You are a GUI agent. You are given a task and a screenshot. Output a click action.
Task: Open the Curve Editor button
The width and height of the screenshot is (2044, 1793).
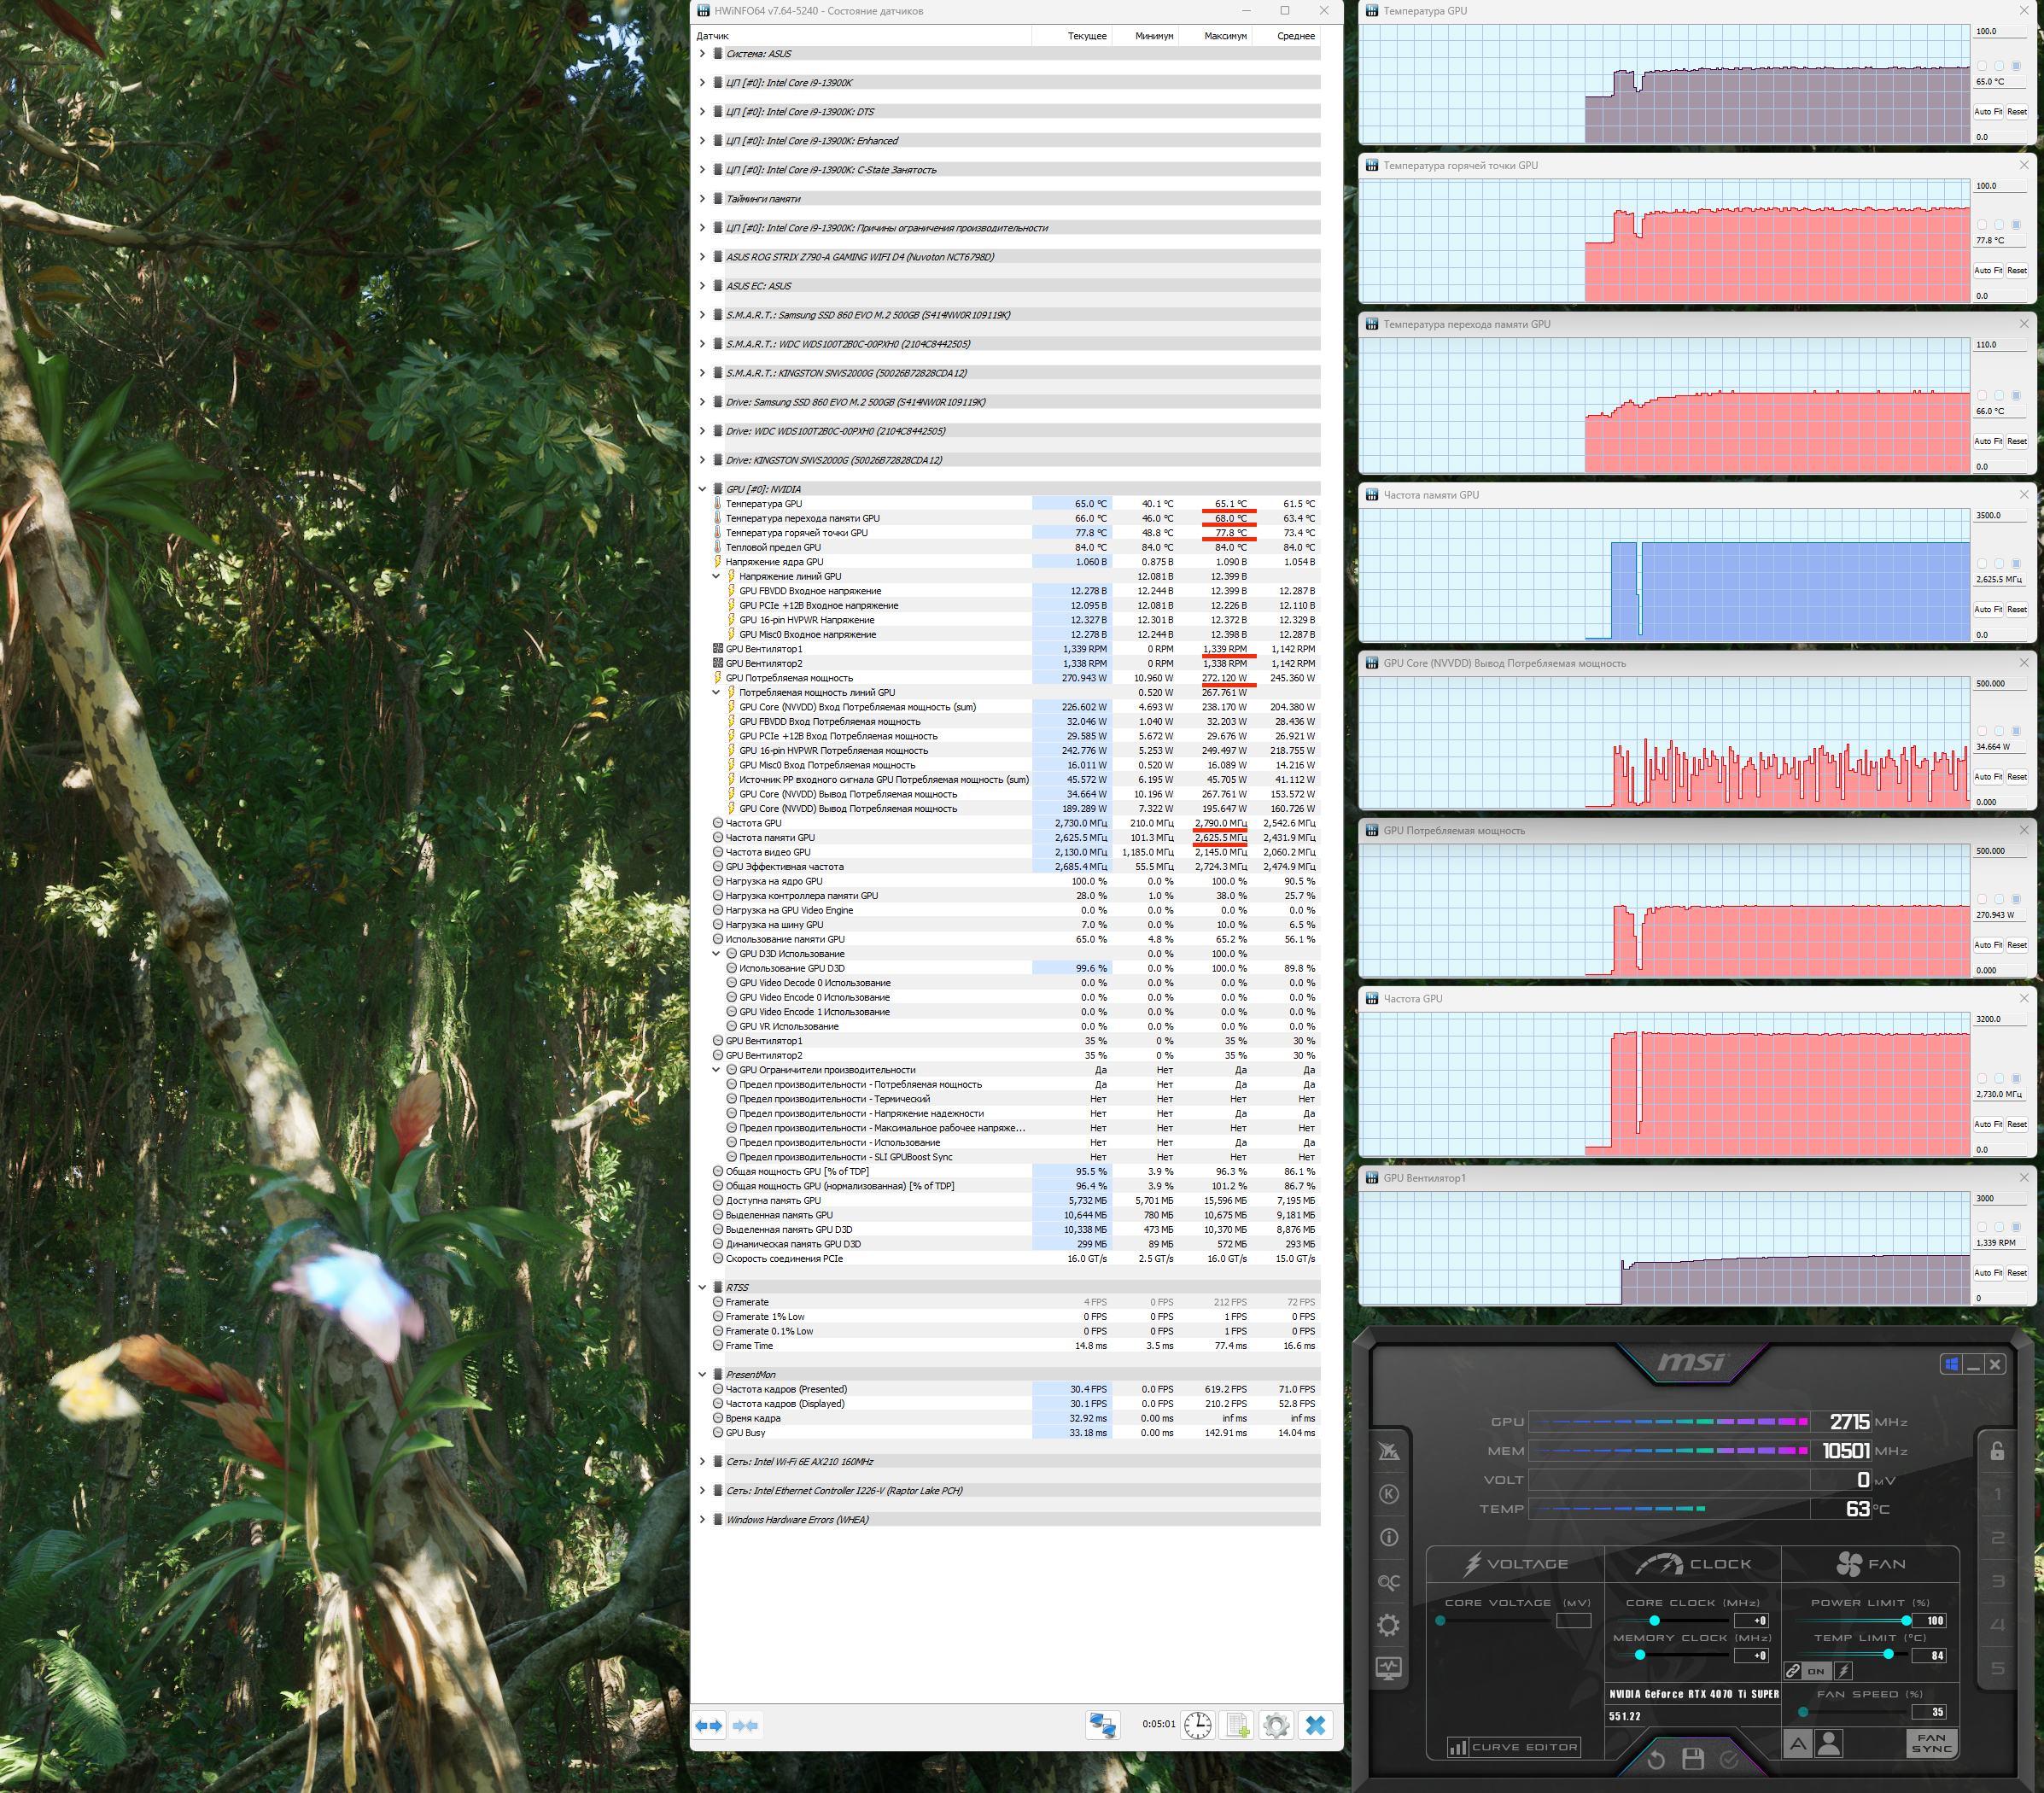1514,1747
